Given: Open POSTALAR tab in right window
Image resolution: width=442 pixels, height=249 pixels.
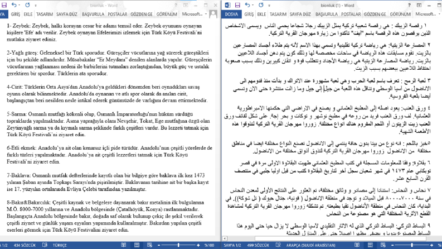Looking at the screenshot, I should [351, 14].
